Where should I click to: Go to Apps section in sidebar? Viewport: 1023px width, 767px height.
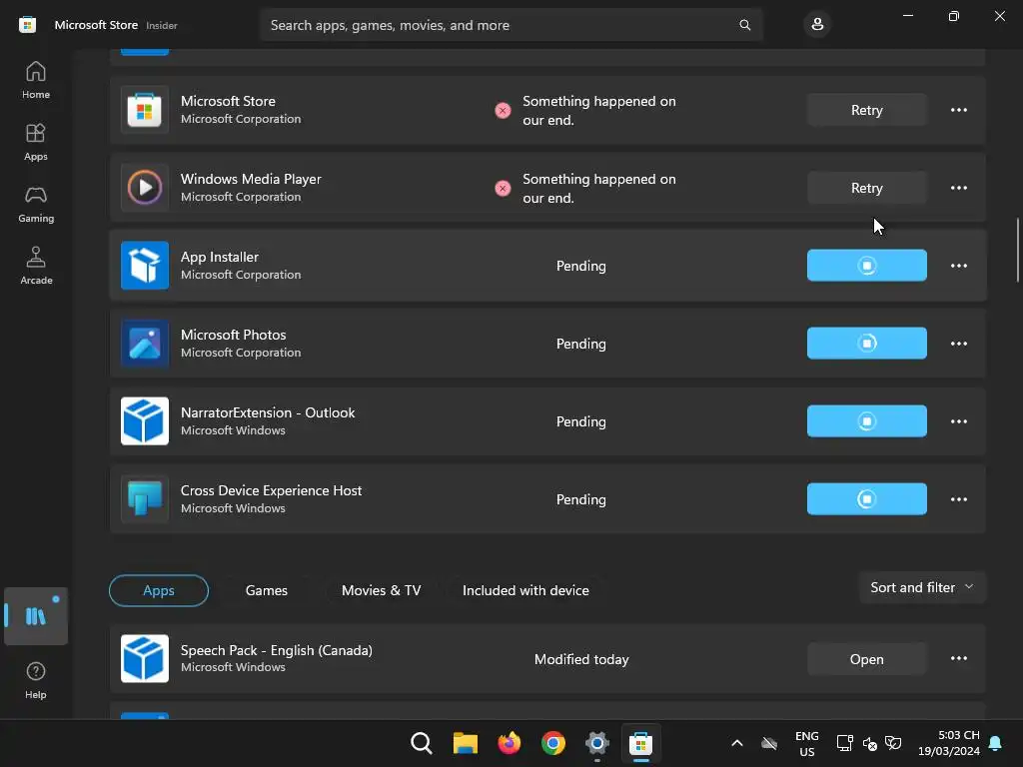[x=36, y=142]
